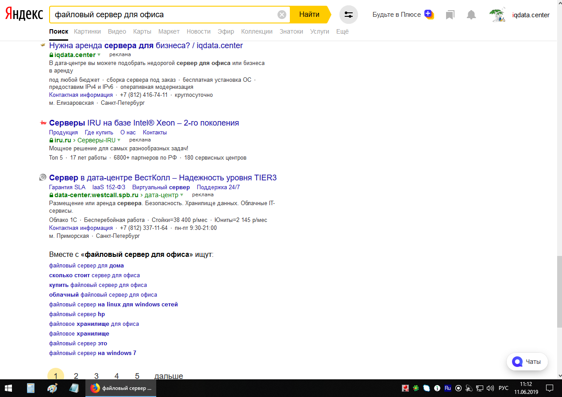Search suggestion 'файловый сервер для дома'

pos(86,266)
